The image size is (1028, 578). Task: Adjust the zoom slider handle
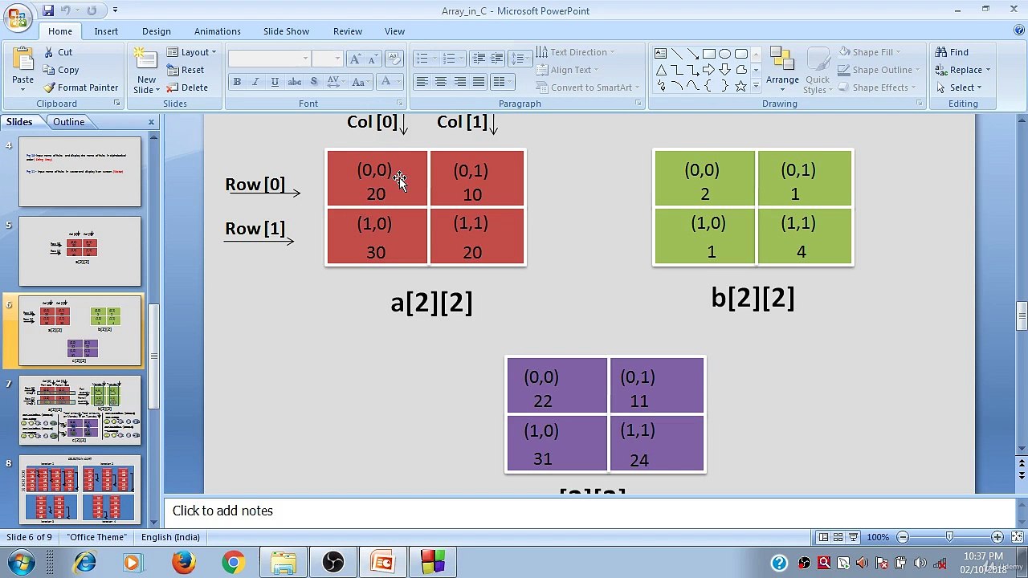pos(949,537)
